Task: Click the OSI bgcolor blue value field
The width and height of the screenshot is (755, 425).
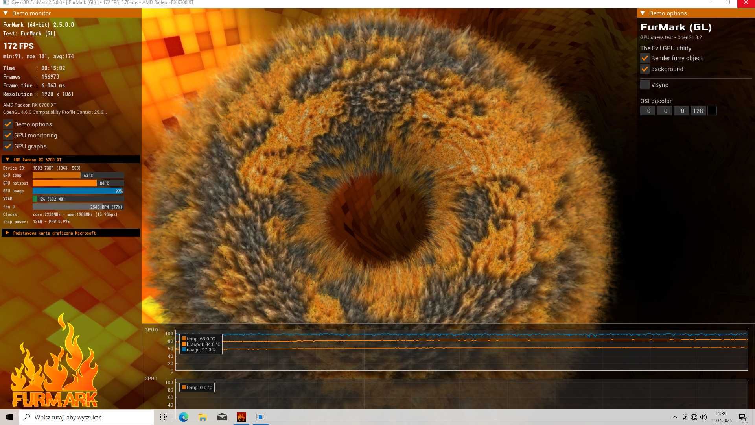Action: [x=681, y=111]
